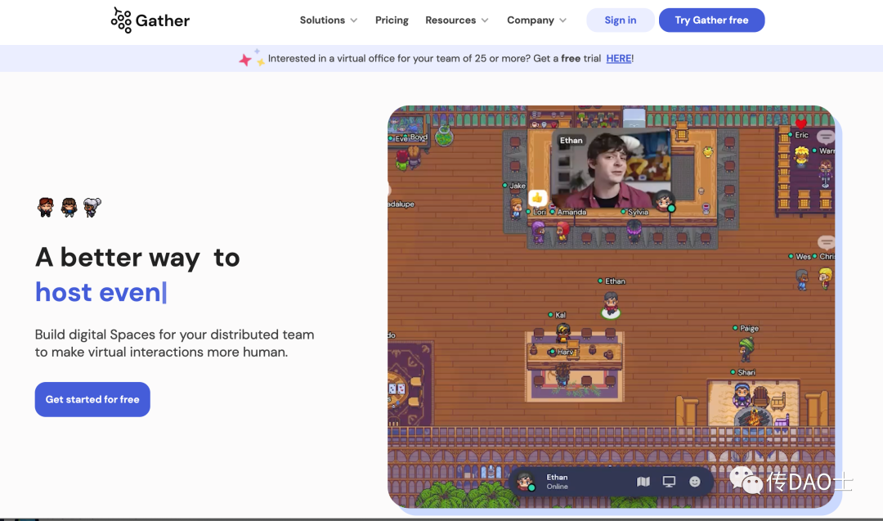
Task: Click the red heart above Eric
Action: [801, 124]
